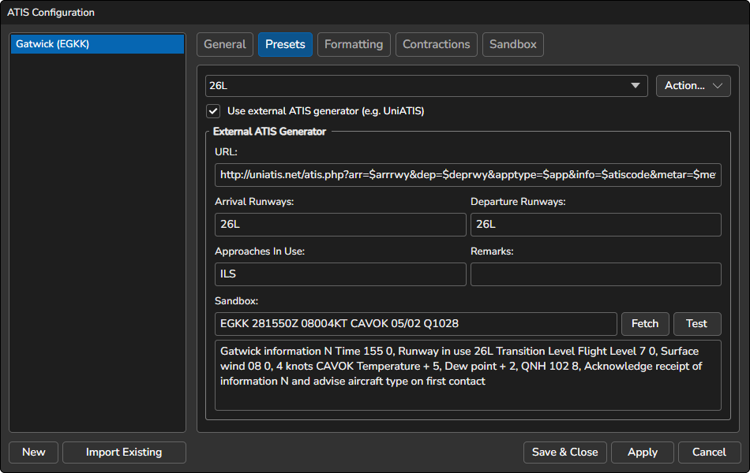Click the empty Remarks field
The image size is (750, 473).
tap(595, 274)
